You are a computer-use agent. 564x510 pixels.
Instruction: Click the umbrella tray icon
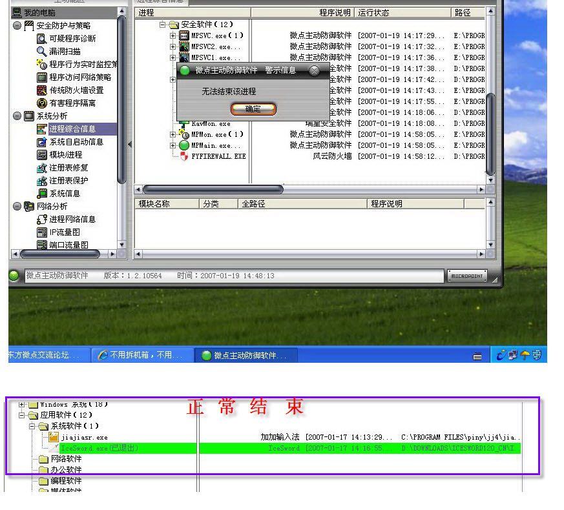[x=525, y=355]
